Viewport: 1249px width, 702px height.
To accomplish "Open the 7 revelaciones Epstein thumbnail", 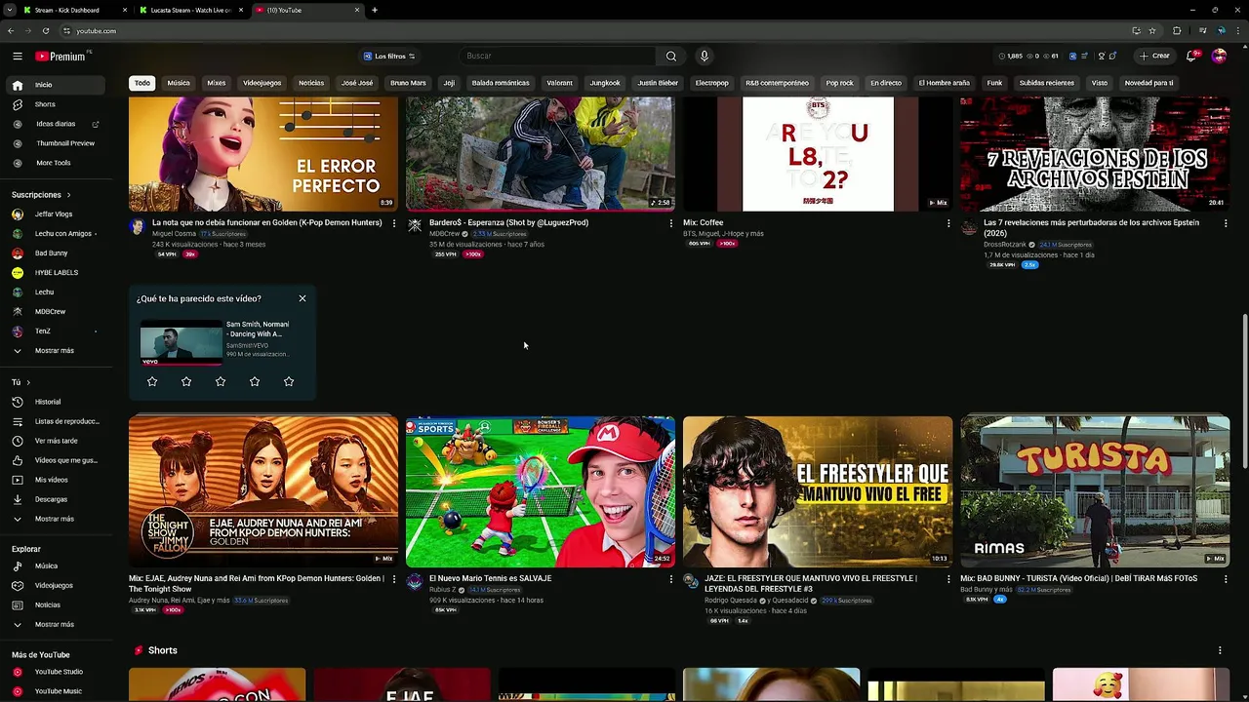I will coord(1095,154).
